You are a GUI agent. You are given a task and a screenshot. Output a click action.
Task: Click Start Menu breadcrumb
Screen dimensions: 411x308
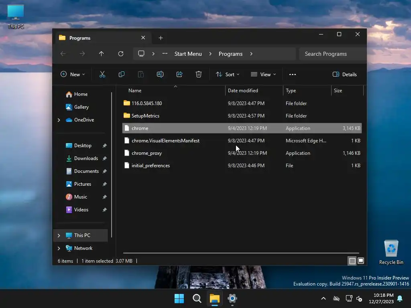(188, 54)
